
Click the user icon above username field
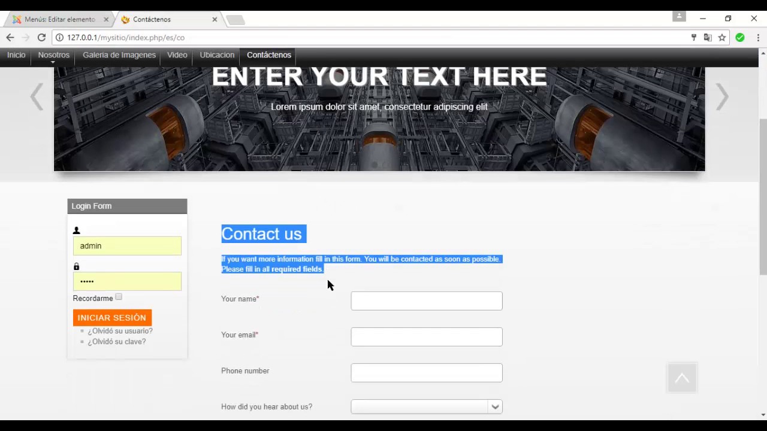[76, 230]
